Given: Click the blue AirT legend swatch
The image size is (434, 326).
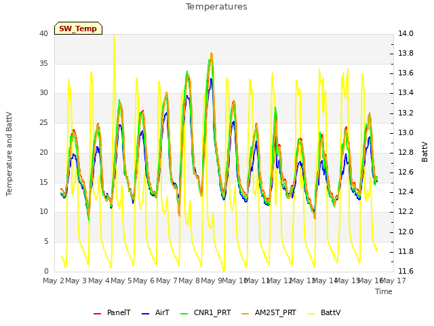Looking at the screenshot, I should point(145,314).
